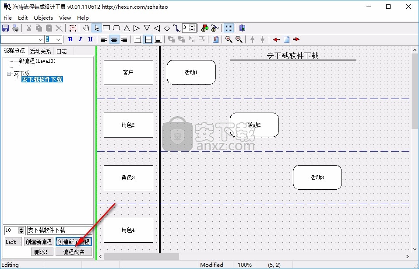Increase the number 10 spinner value

tap(21, 228)
